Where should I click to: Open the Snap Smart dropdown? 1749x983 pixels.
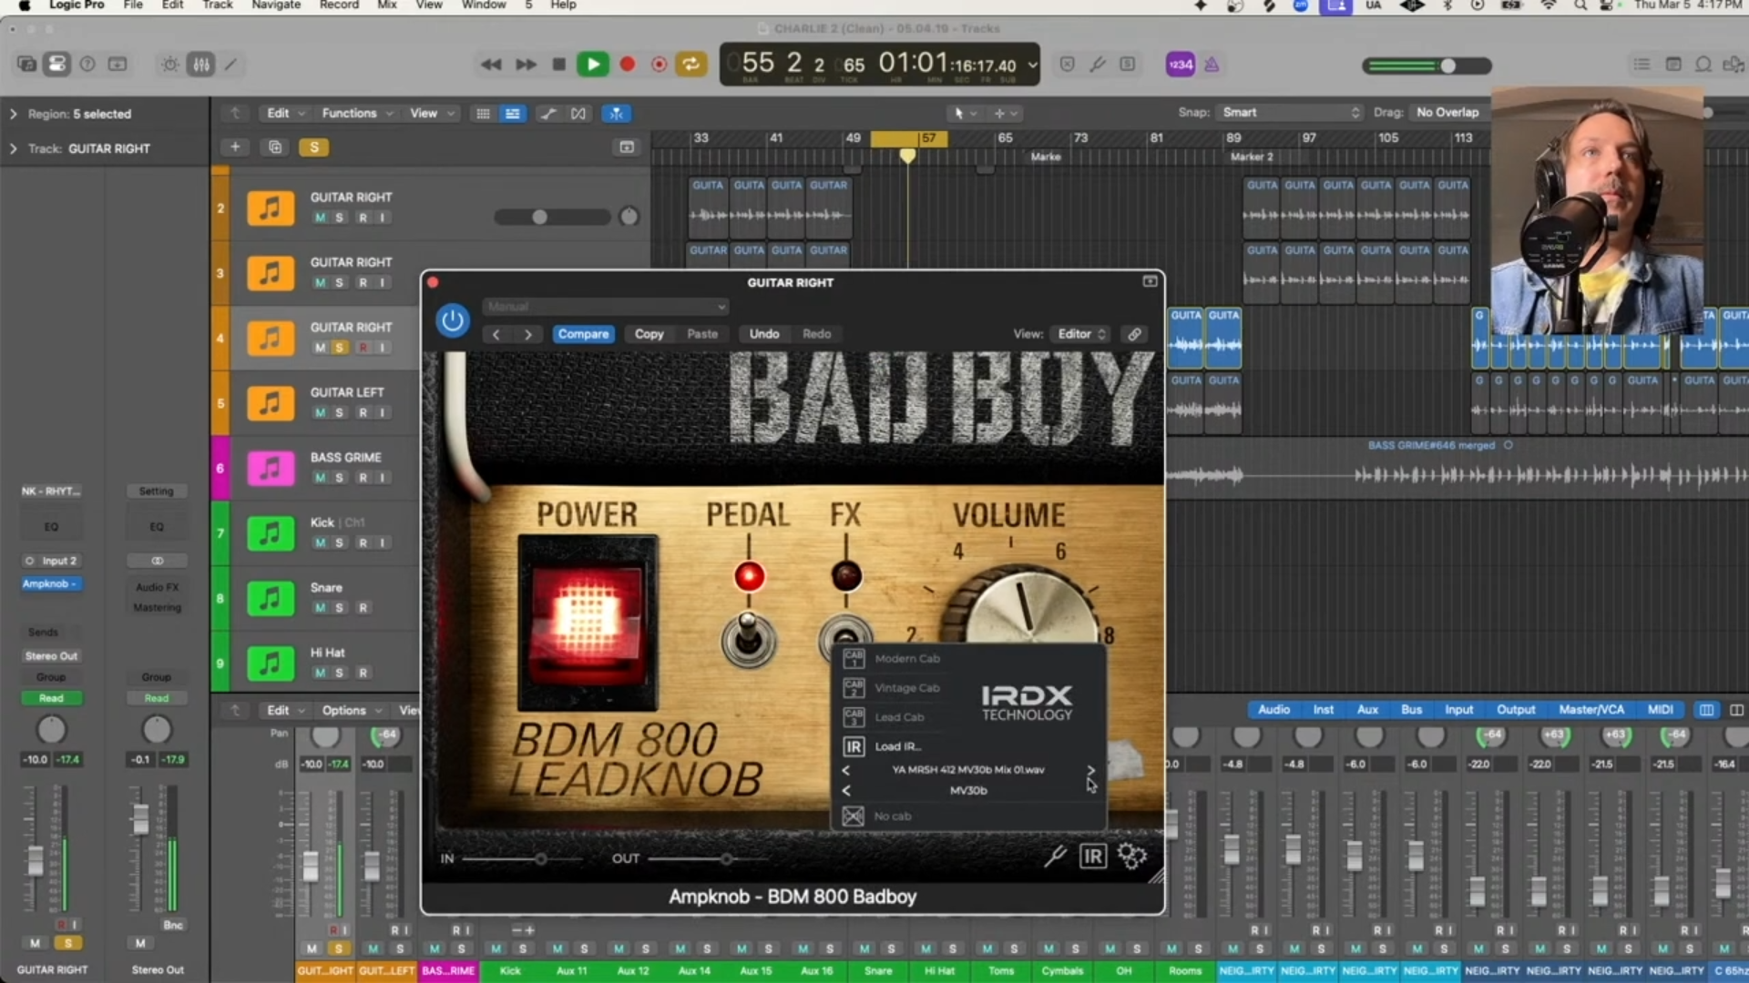(x=1291, y=113)
